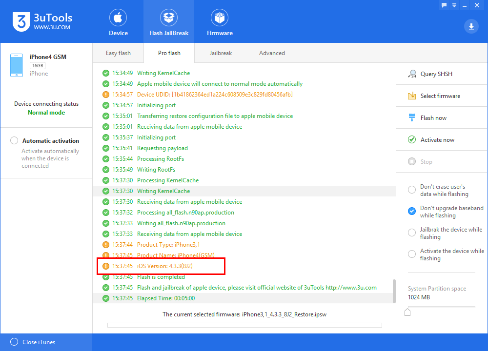Click the current selected firmware filename text
Viewport: 488px width, 351px height.
click(284, 314)
